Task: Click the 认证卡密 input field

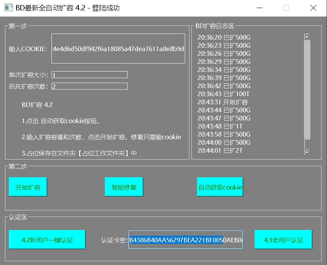Action: 186,239
